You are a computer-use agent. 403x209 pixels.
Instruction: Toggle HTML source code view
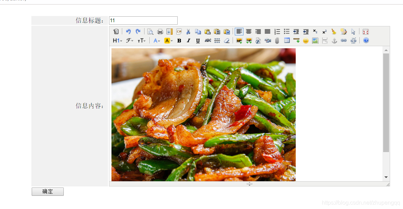[x=116, y=32]
